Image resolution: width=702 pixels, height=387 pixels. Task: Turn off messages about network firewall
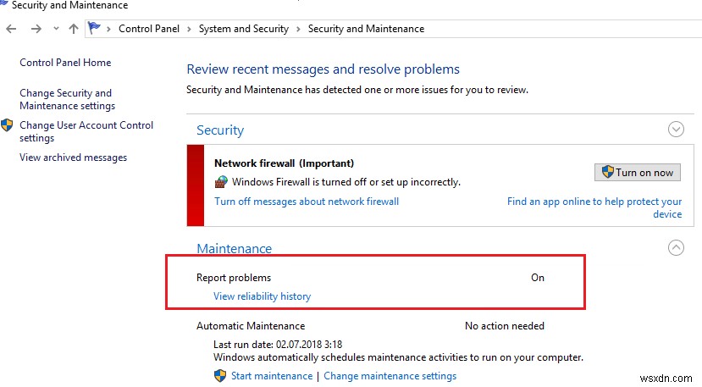[x=307, y=202]
